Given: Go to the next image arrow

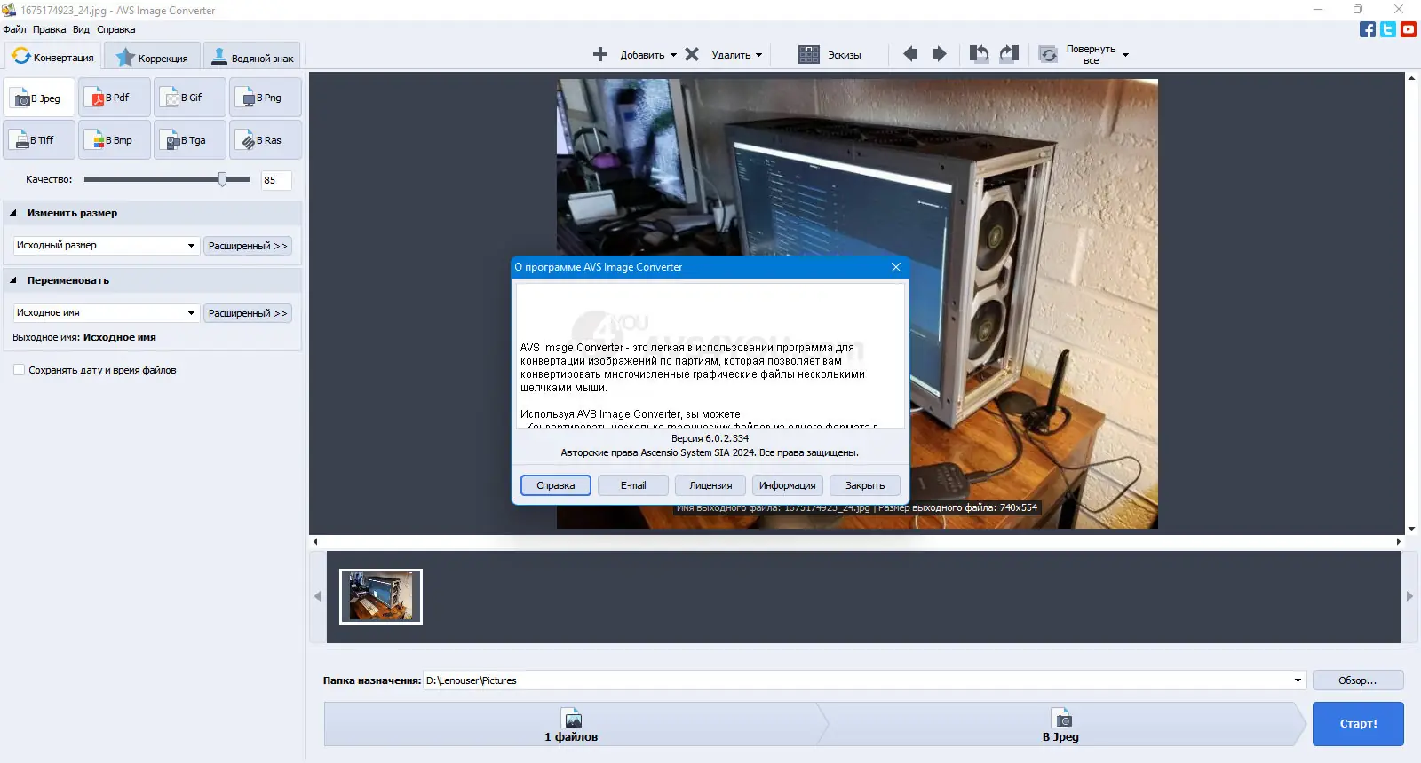Looking at the screenshot, I should pos(940,54).
